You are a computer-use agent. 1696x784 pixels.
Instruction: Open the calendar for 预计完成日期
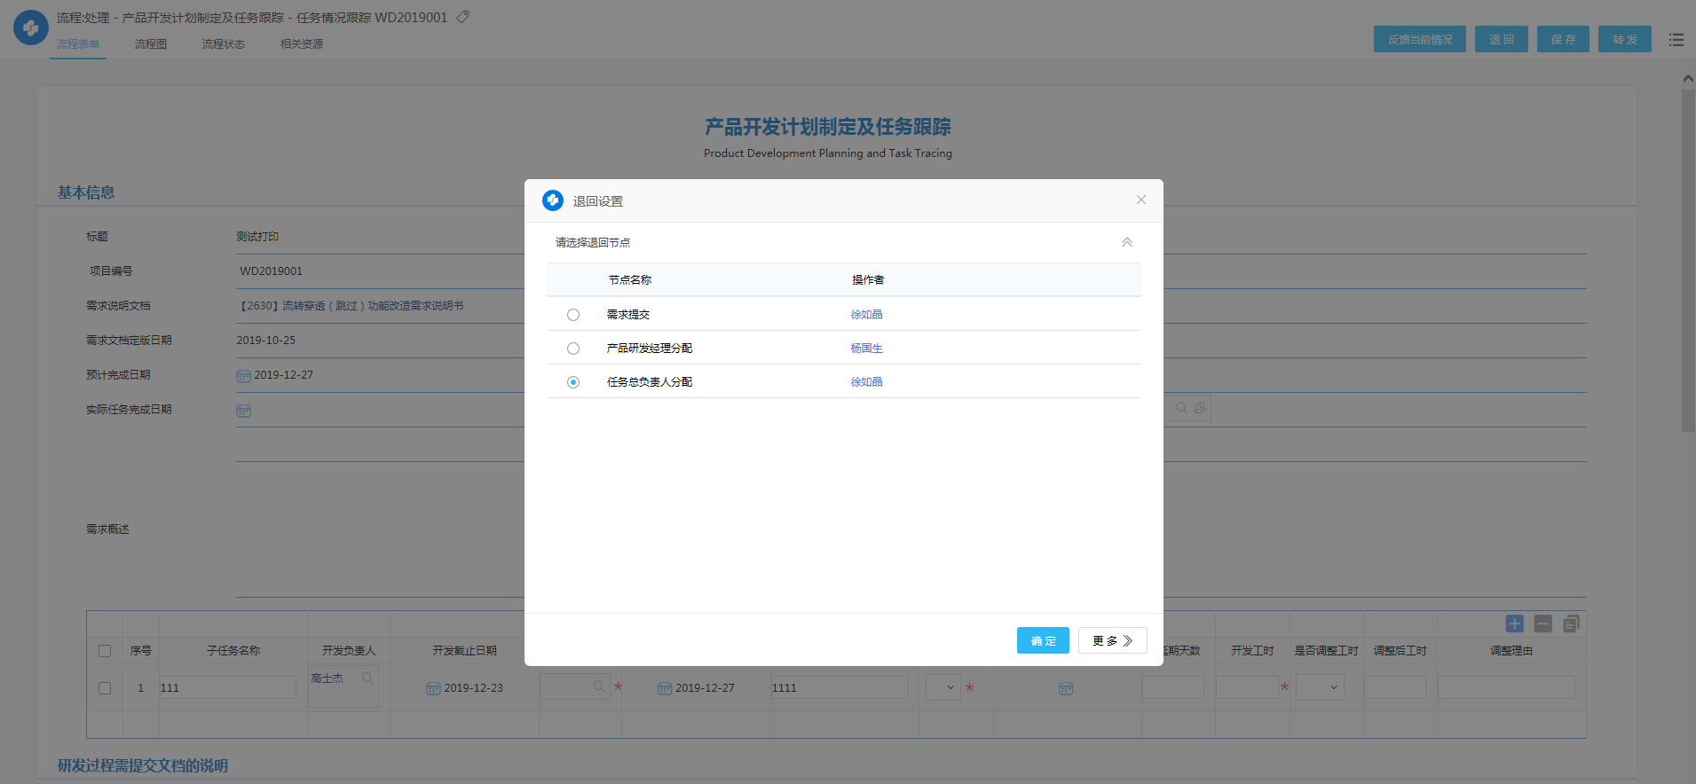coord(243,375)
